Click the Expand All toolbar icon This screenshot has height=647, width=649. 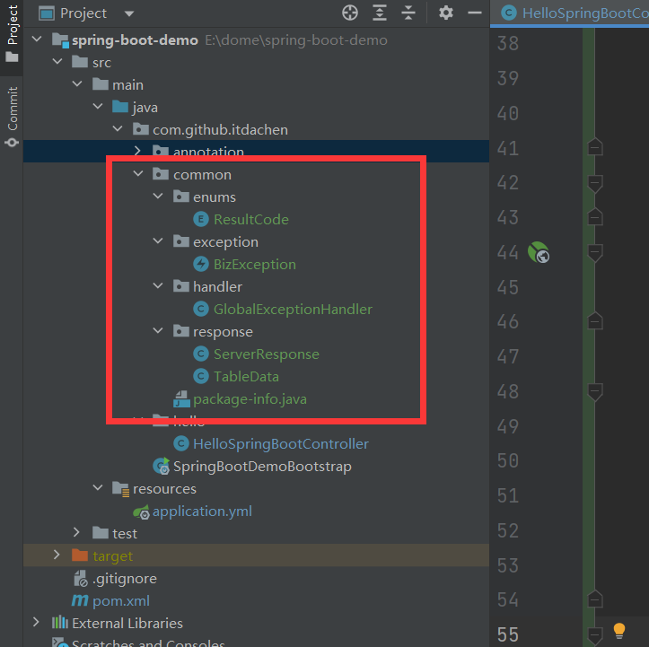pyautogui.click(x=380, y=13)
